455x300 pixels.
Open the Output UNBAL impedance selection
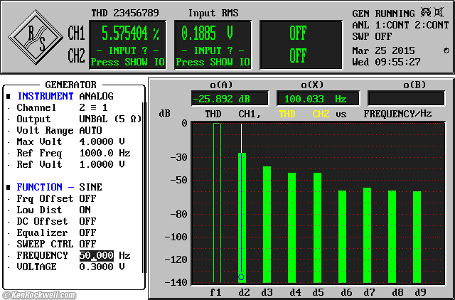pyautogui.click(x=105, y=119)
